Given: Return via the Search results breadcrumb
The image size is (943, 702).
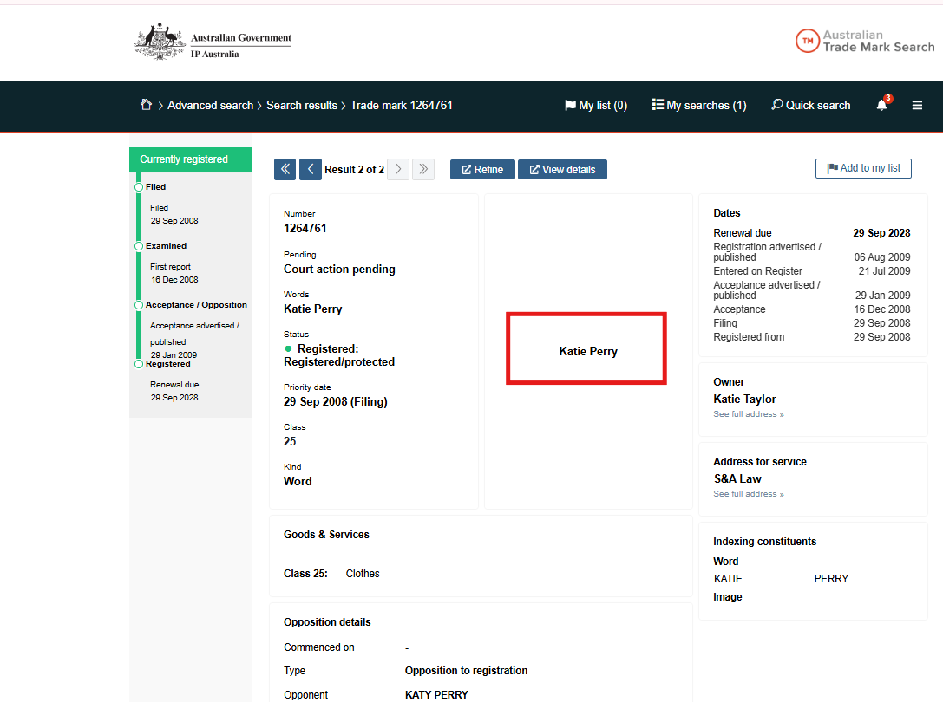Looking at the screenshot, I should [302, 105].
